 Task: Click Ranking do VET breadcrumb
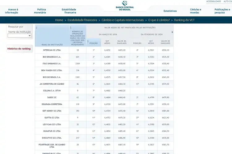pyautogui.click(x=184, y=20)
